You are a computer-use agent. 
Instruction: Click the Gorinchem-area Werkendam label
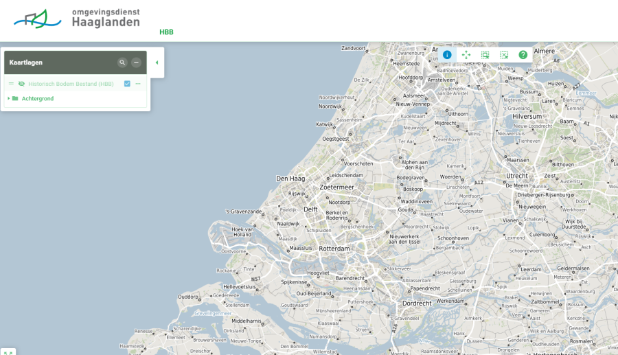click(x=450, y=301)
